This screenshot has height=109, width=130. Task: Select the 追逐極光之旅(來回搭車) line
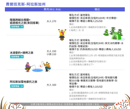[24, 23]
